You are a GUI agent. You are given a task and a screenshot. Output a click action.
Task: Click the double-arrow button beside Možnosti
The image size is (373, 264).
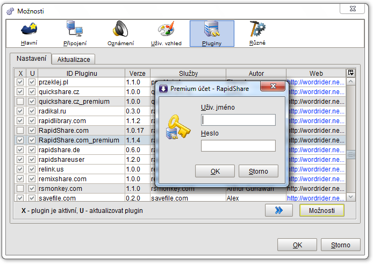click(279, 210)
